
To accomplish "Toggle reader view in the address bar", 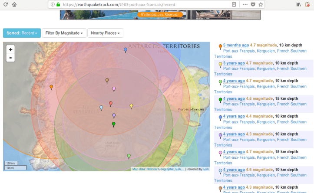I will pos(234,4).
